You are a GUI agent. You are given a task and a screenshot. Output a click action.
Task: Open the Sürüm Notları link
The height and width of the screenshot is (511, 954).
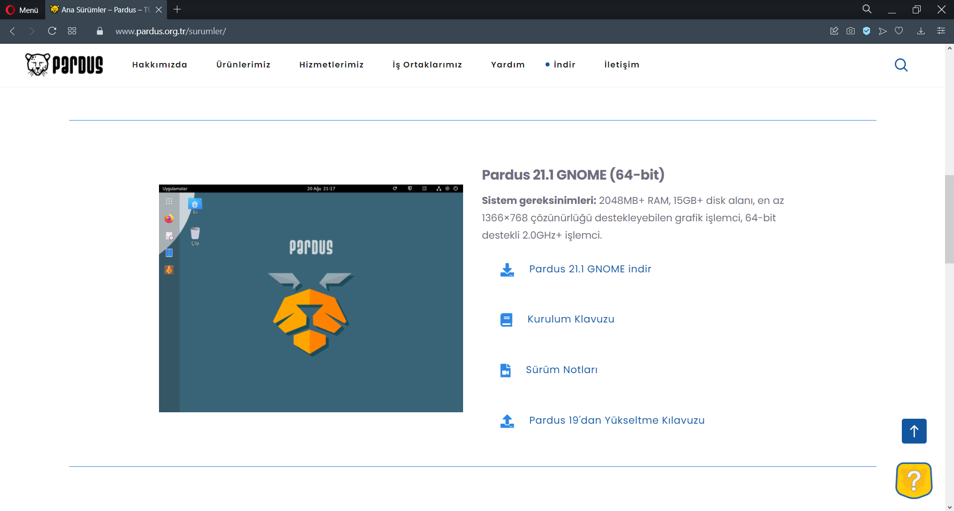point(561,370)
